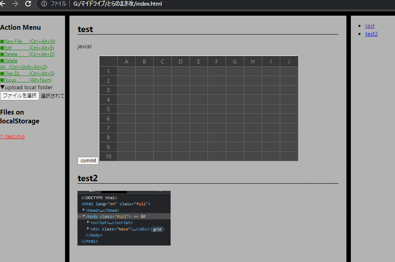Select row 10 header in spreadsheet
The height and width of the screenshot is (262, 395).
[108, 156]
